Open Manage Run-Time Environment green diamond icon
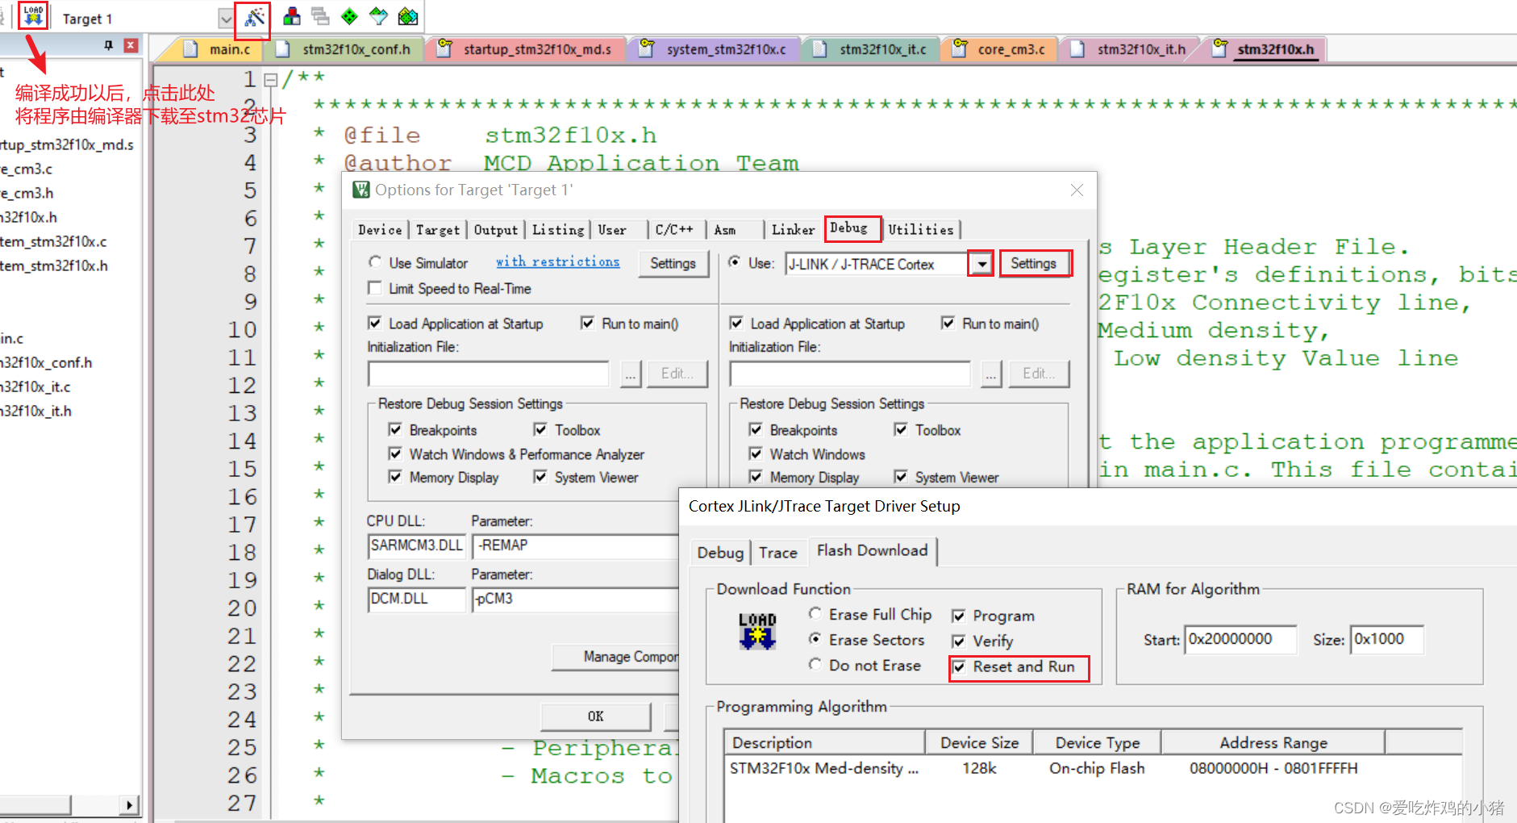Screen dimensions: 1517x823 pyautogui.click(x=349, y=16)
